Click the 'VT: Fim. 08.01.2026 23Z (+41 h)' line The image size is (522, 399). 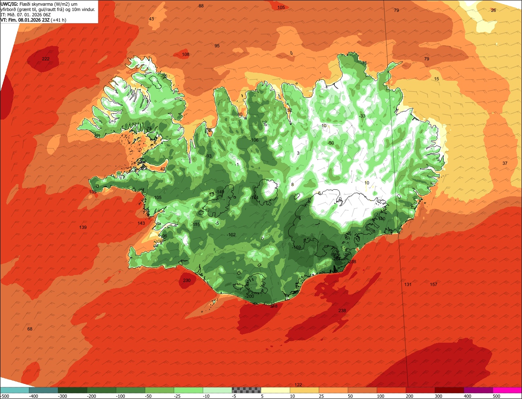pyautogui.click(x=33, y=20)
